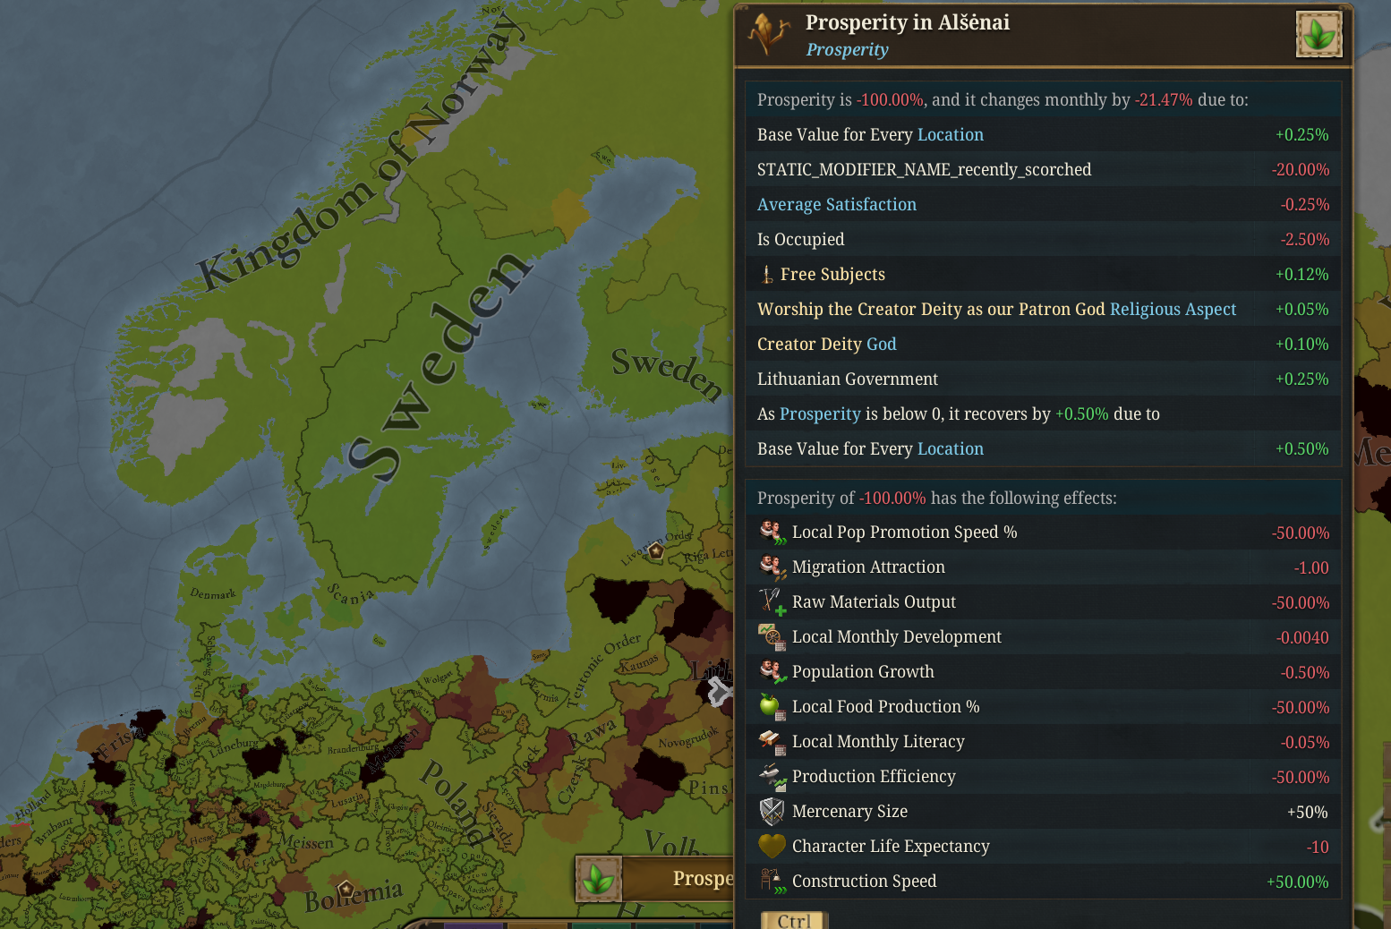
Task: Click the -1.00 Migration Attraction value
Action: pyautogui.click(x=1311, y=567)
